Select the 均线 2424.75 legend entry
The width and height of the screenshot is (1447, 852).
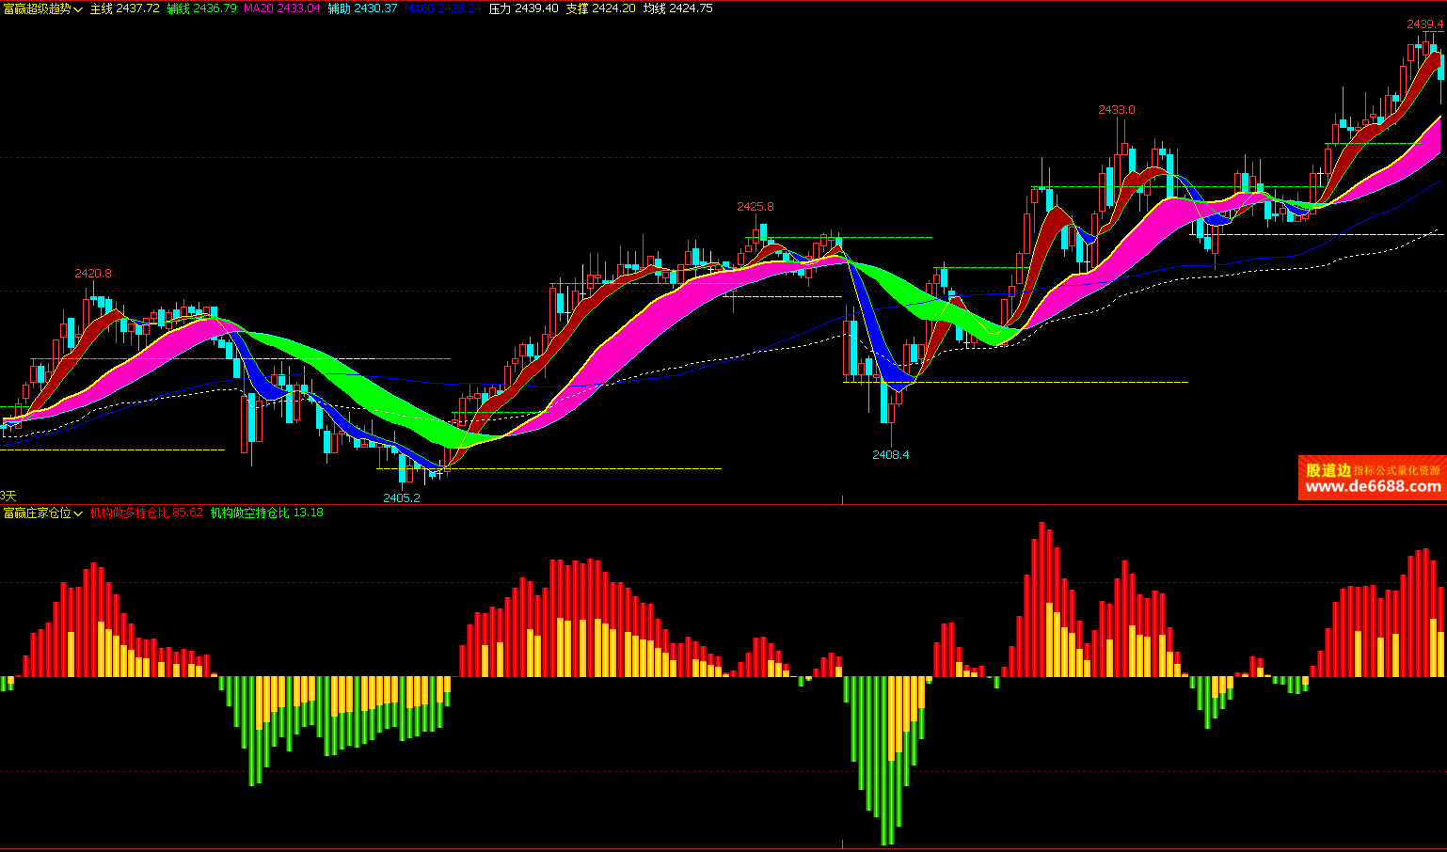click(677, 8)
